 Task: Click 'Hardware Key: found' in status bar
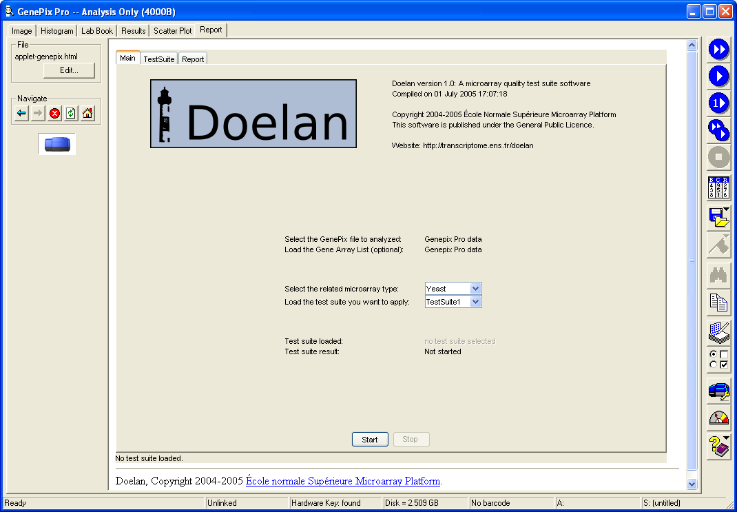326,503
